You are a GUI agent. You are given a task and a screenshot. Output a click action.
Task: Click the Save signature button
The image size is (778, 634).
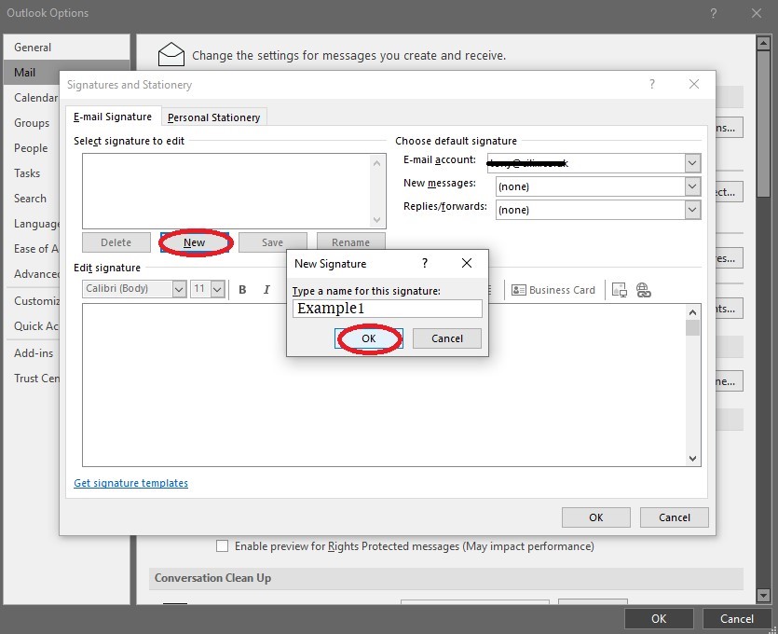pyautogui.click(x=272, y=242)
